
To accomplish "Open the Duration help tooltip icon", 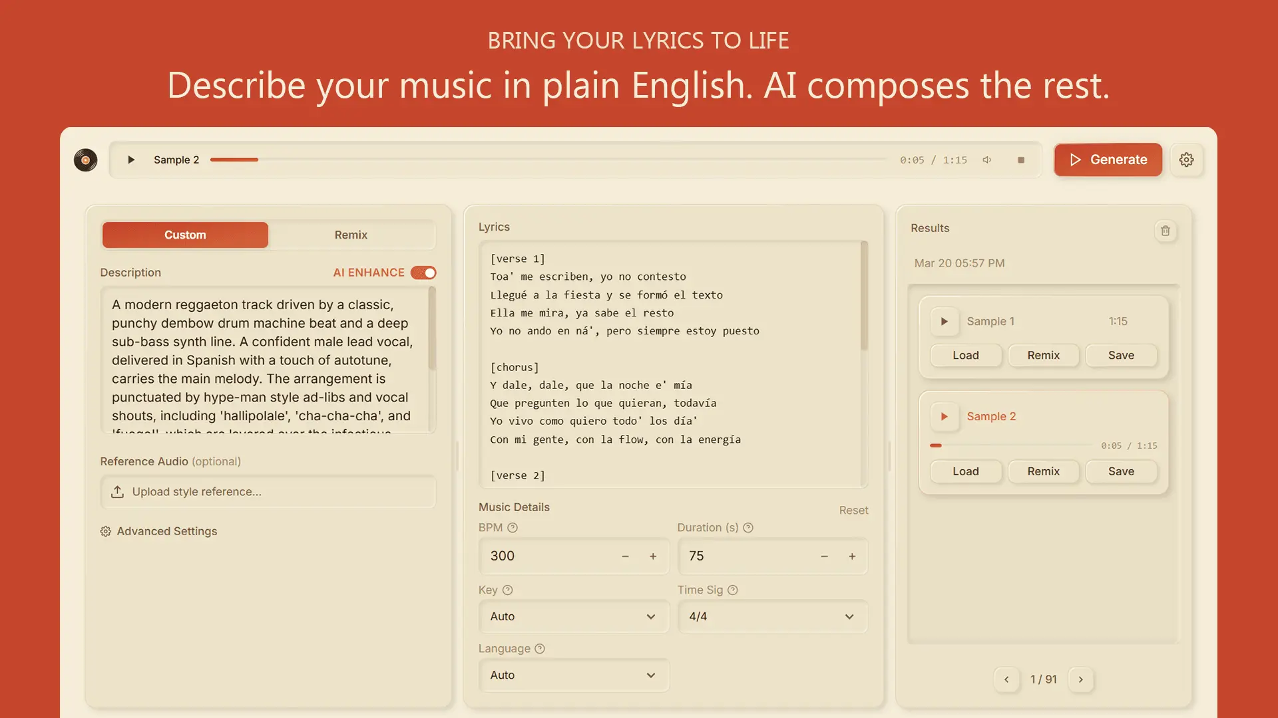I will [747, 527].
